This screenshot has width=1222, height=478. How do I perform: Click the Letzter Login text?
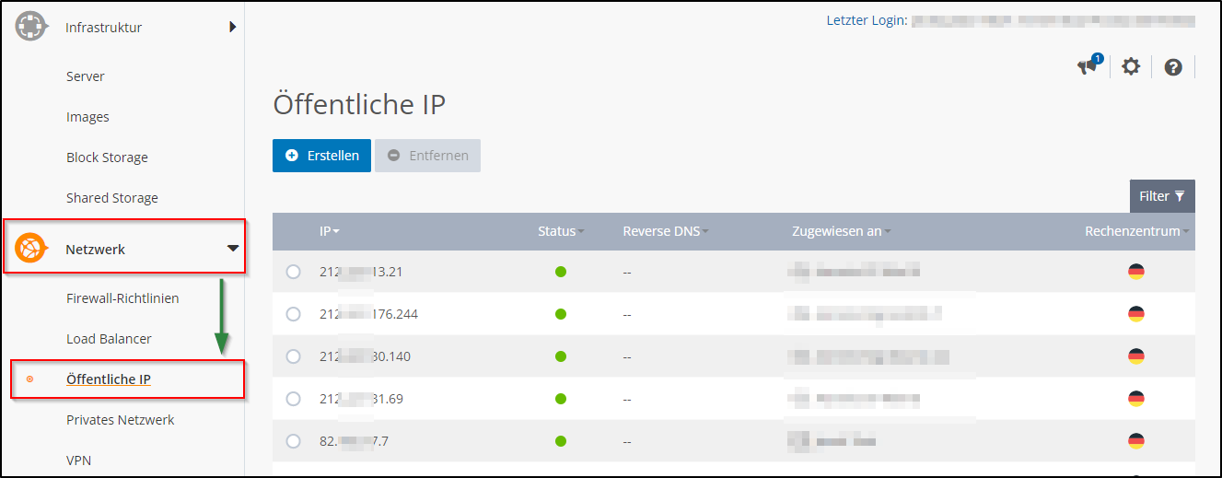tap(867, 20)
